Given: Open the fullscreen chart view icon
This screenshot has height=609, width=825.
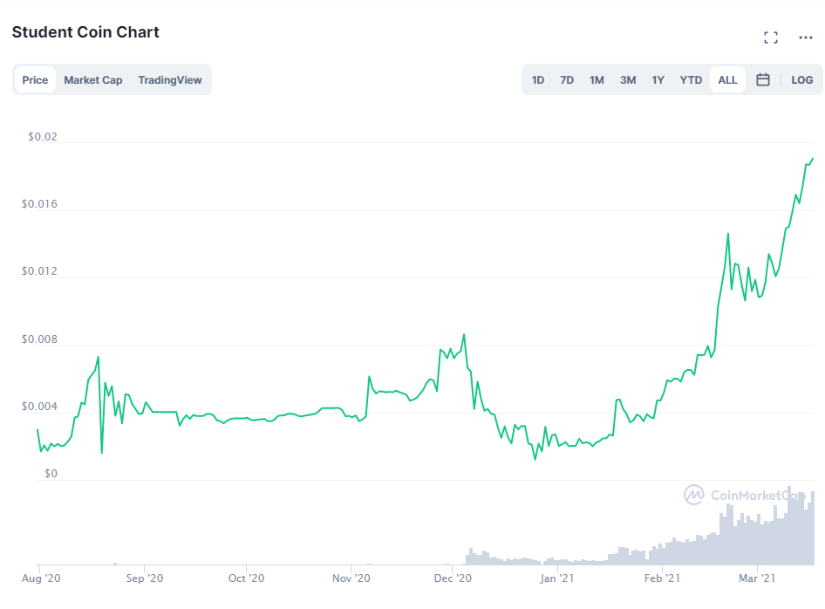Looking at the screenshot, I should pos(771,38).
